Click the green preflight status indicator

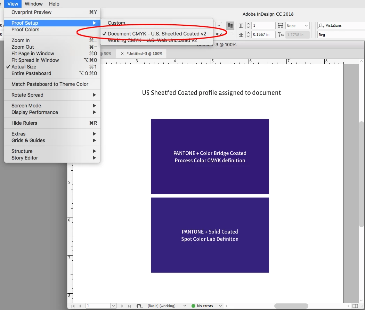click(193, 306)
